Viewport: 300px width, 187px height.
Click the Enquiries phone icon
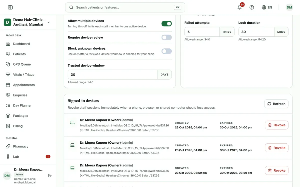tap(8, 95)
